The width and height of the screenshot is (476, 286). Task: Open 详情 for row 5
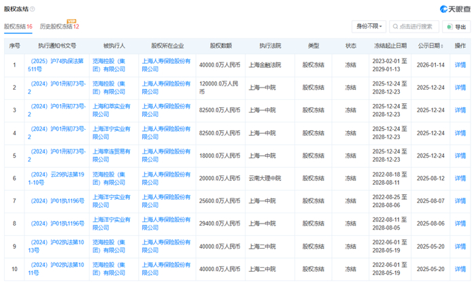pos(460,156)
